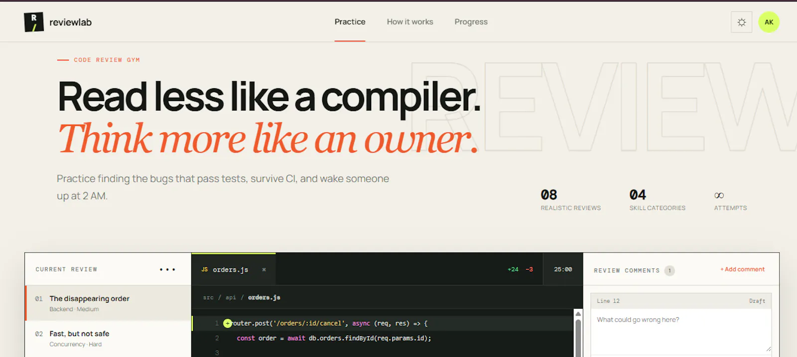Viewport: 797px width, 357px height.
Task: Click line number 2 in the code gutter
Action: [217, 338]
